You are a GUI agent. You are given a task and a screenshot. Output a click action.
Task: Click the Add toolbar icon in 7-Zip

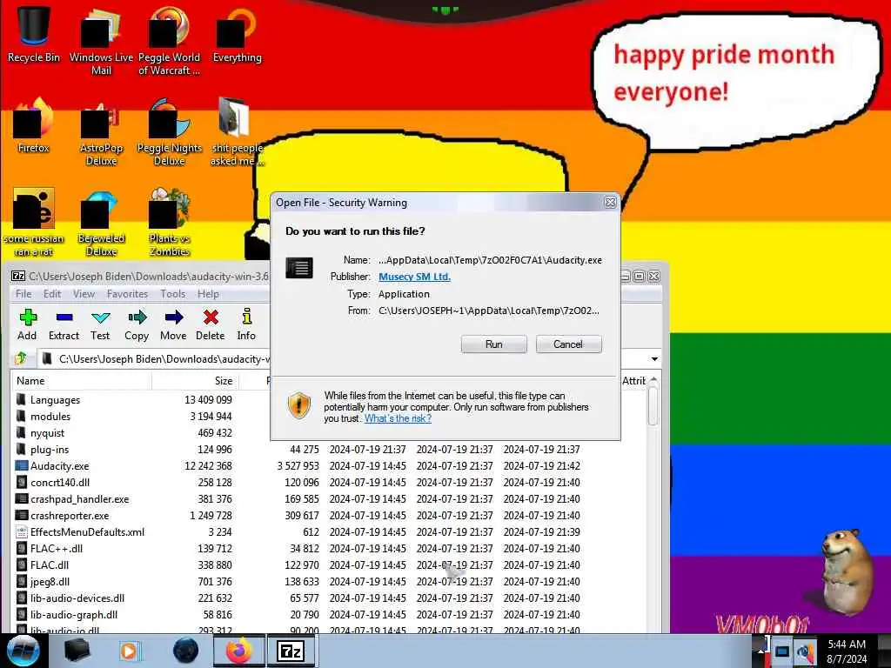click(x=27, y=324)
